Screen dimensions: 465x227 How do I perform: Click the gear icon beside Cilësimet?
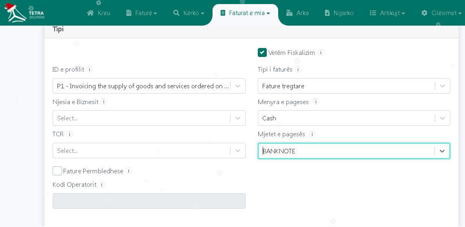point(424,13)
